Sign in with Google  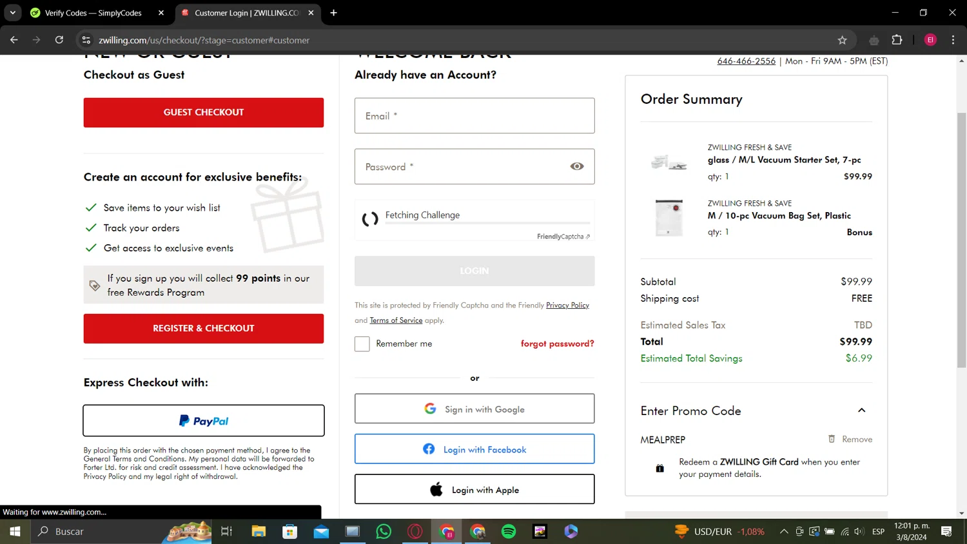(474, 409)
